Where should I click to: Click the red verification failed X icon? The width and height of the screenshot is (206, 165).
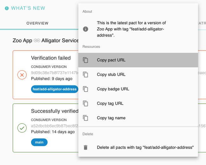(22, 75)
